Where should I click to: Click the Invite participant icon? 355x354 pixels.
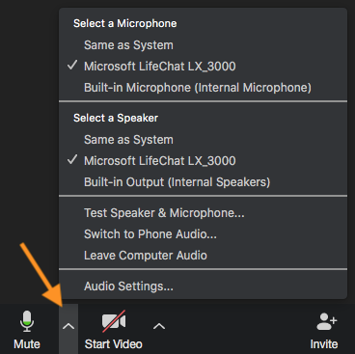point(326,321)
